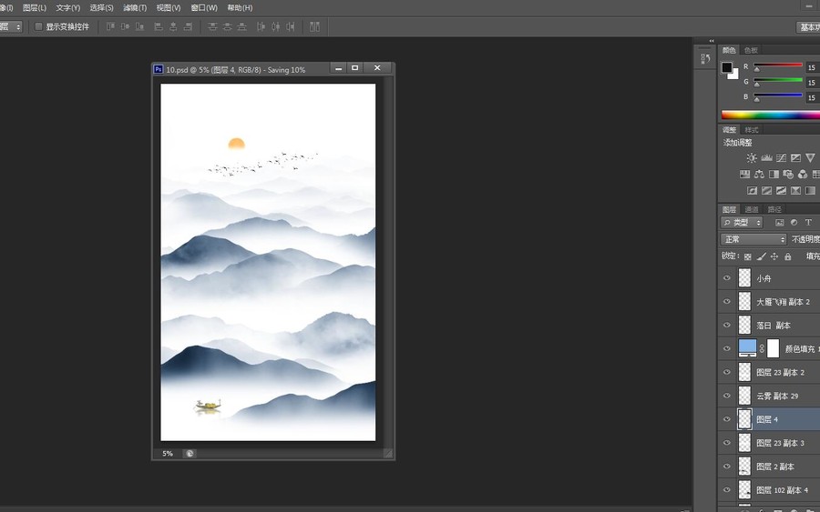Image resolution: width=820 pixels, height=512 pixels.
Task: Add a Black & White adjustment
Action: pyautogui.click(x=774, y=175)
